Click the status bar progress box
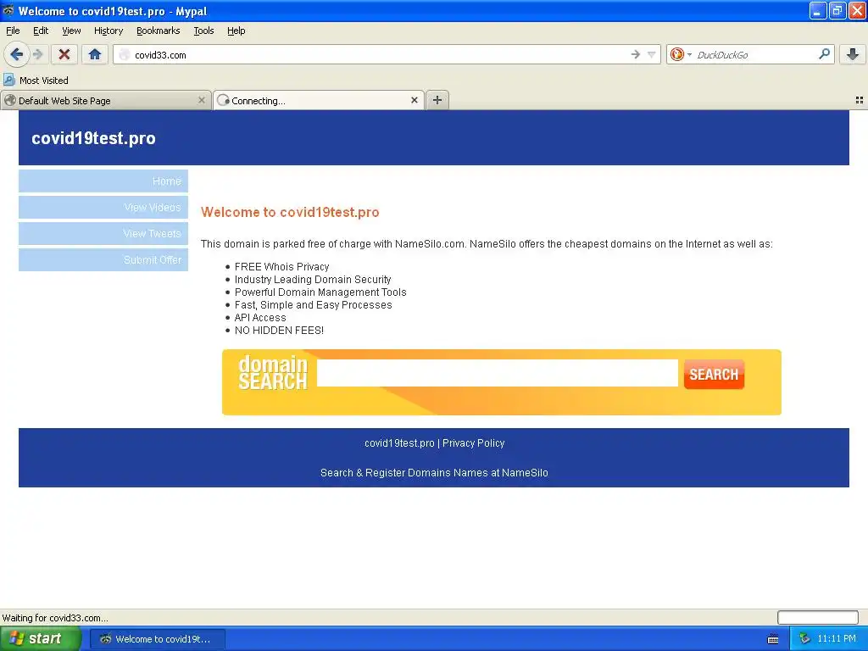The height and width of the screenshot is (651, 868). pos(818,617)
